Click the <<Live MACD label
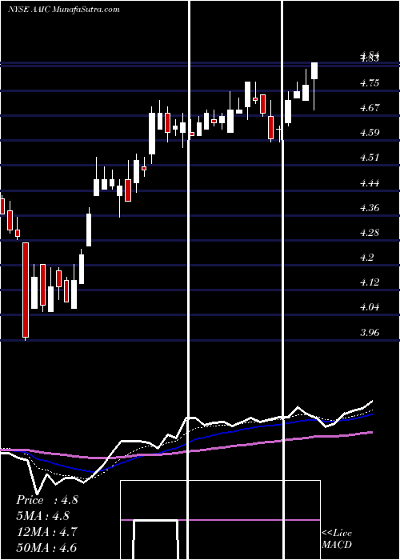 [337, 539]
